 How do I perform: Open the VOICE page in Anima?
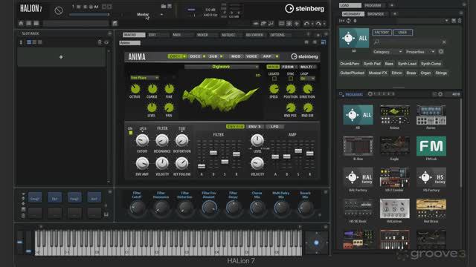click(x=251, y=56)
